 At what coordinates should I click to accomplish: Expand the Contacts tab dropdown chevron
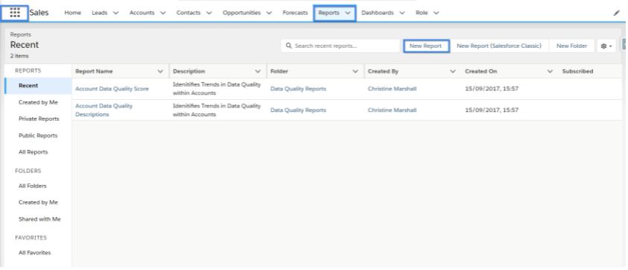[209, 13]
